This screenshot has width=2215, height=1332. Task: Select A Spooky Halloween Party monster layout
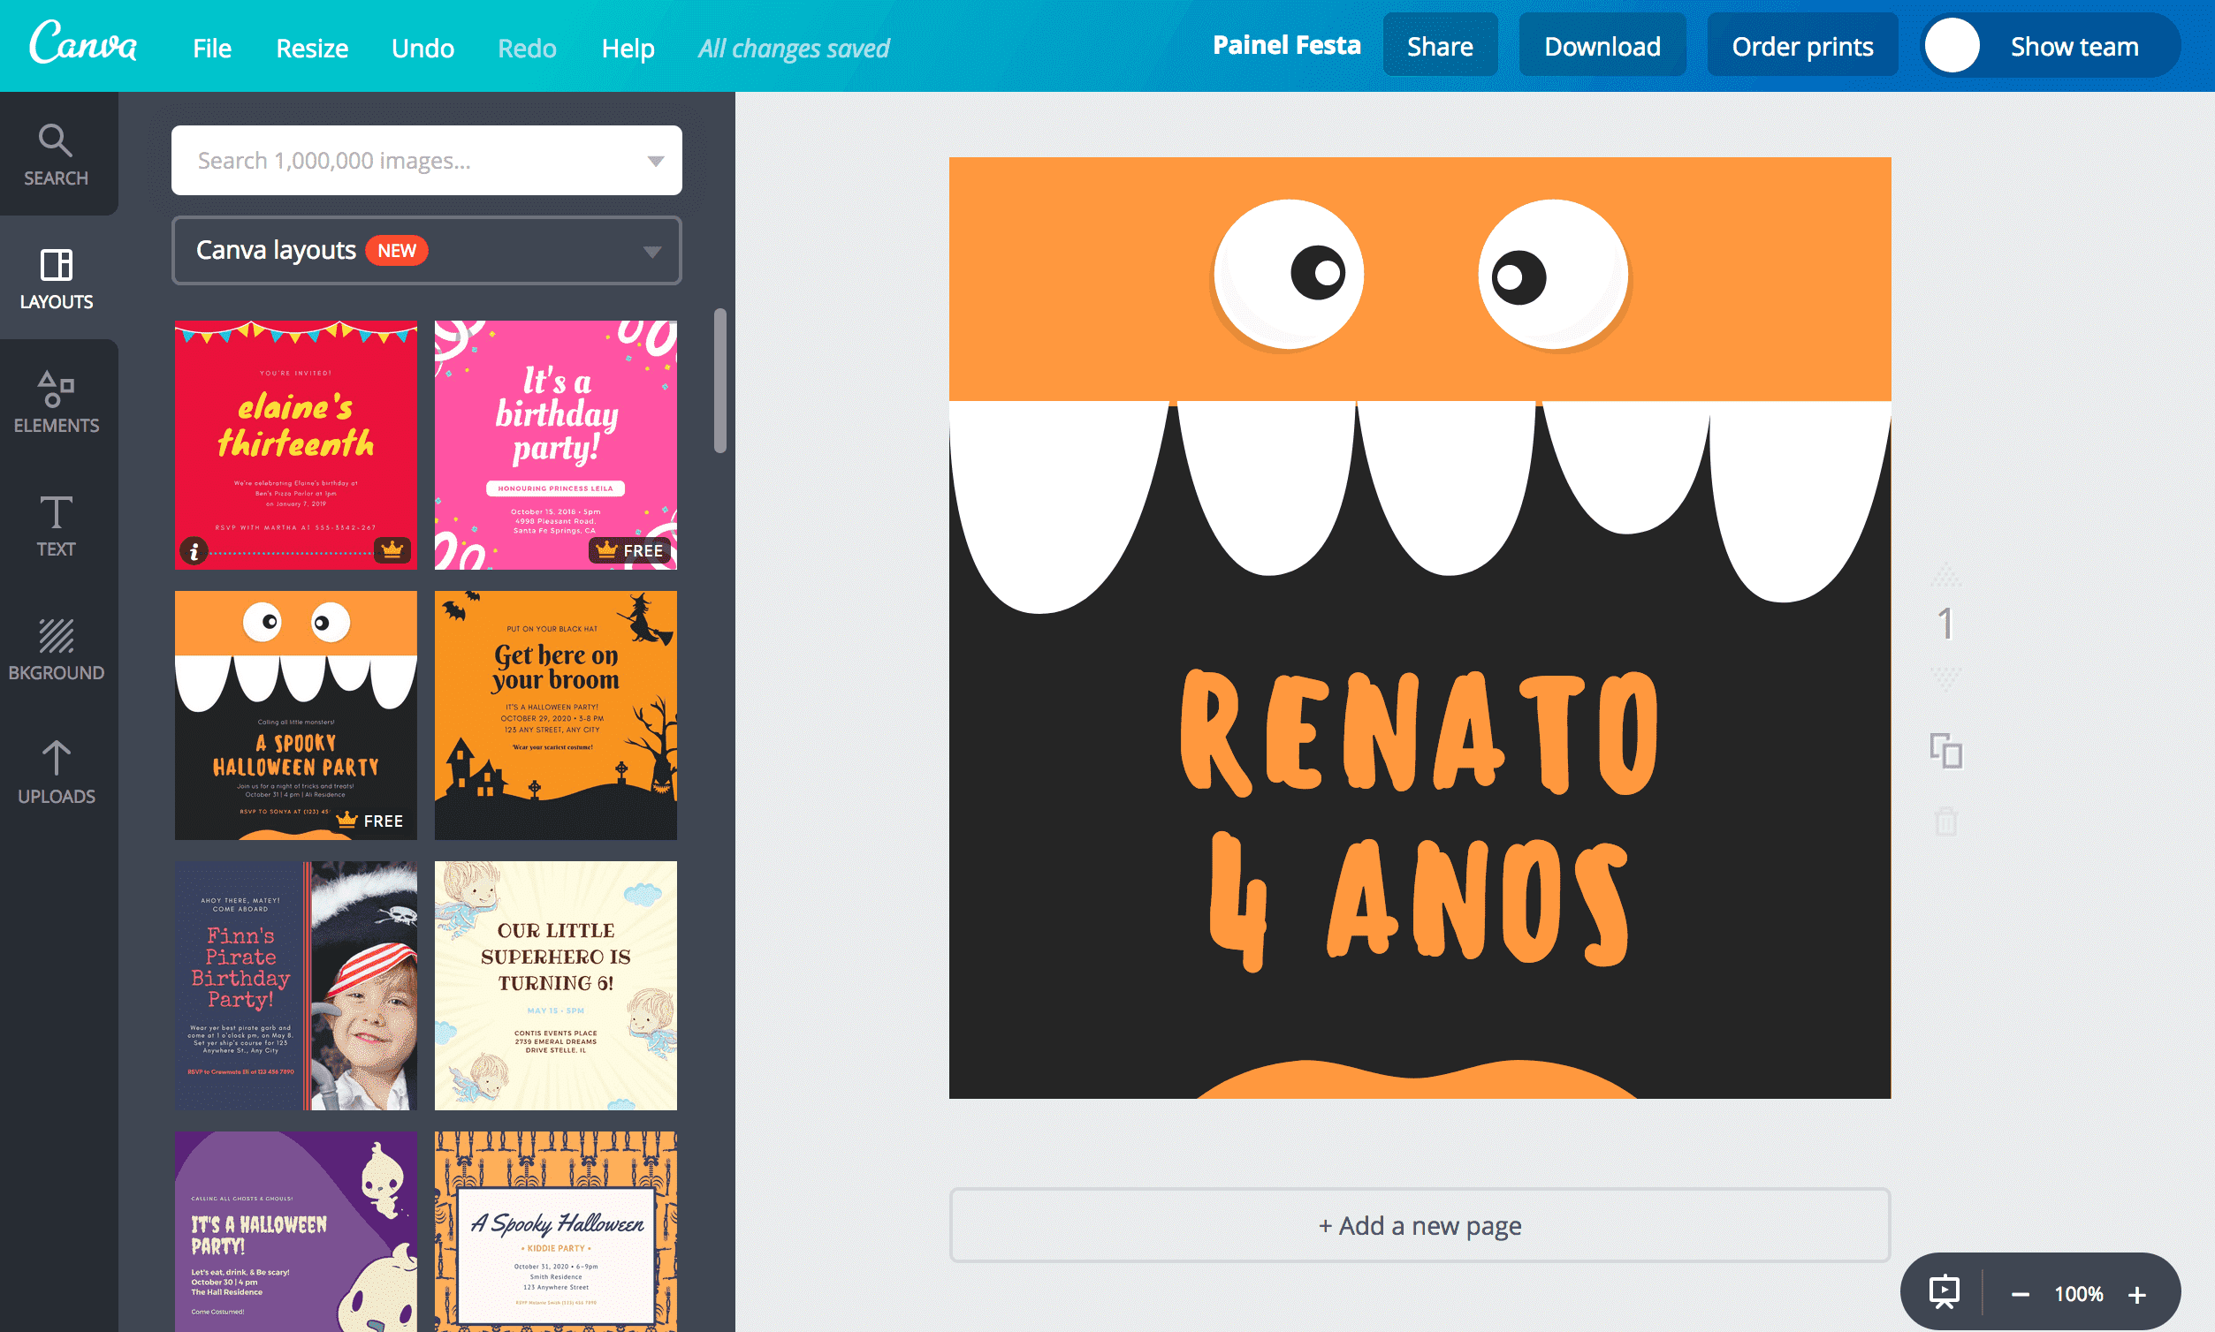coord(295,715)
